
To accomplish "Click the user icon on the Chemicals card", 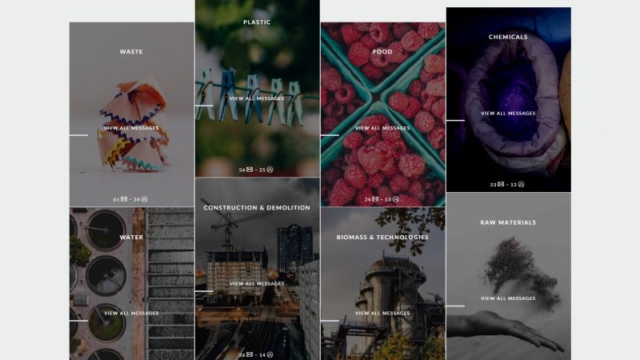I will [x=521, y=185].
